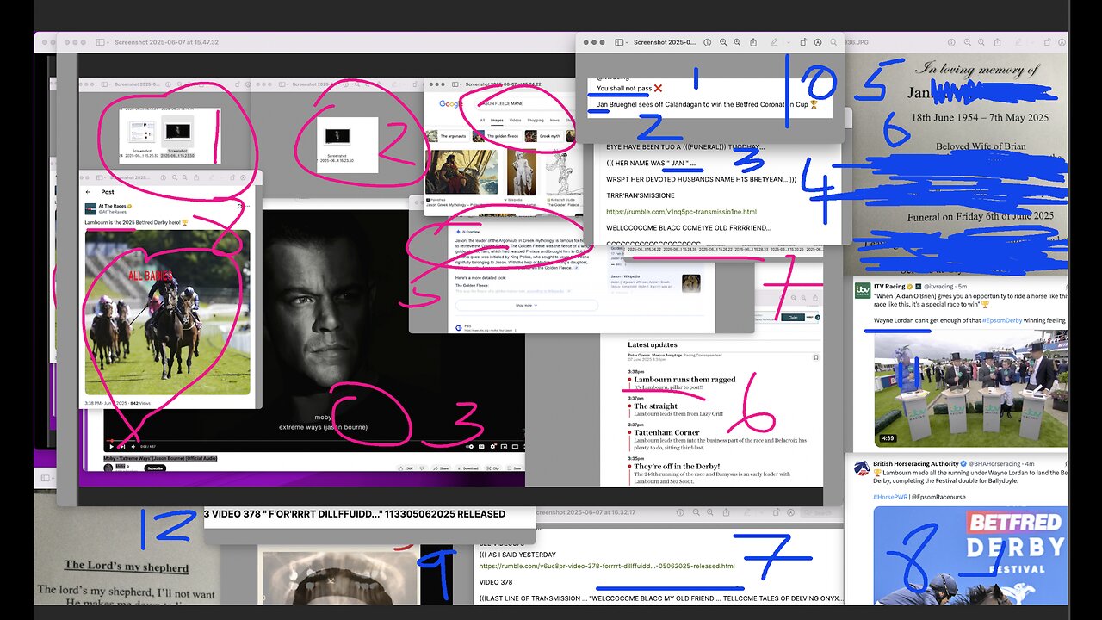The height and width of the screenshot is (620, 1102).
Task: Toggle sidebar in the 15.47.32 Screenshot window
Action: [x=100, y=41]
